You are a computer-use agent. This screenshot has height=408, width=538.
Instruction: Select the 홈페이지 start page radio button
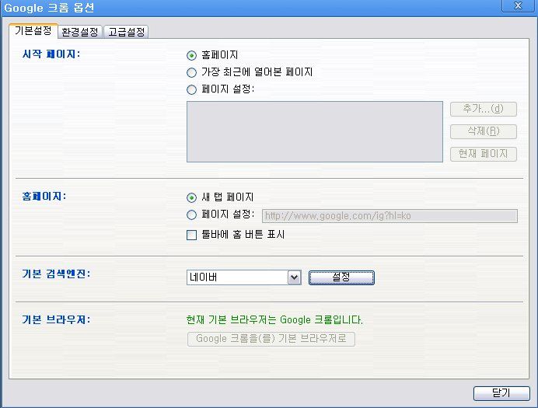pos(191,55)
